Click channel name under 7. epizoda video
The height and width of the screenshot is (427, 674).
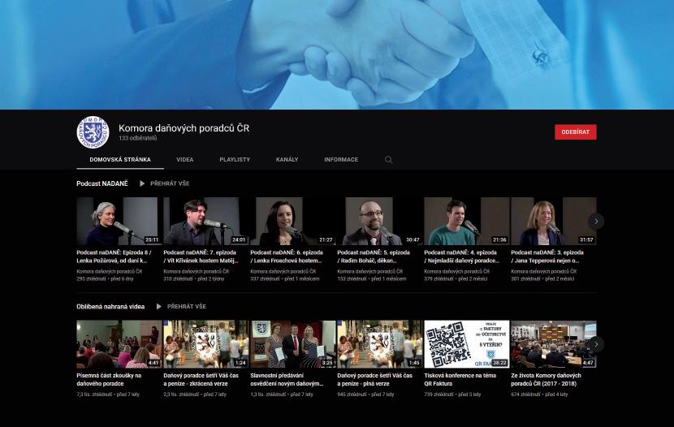[x=196, y=271]
